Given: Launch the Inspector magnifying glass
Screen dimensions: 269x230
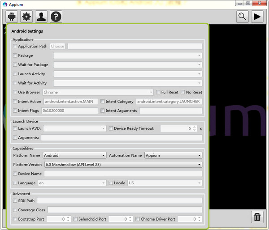Looking at the screenshot, I should (x=243, y=17).
